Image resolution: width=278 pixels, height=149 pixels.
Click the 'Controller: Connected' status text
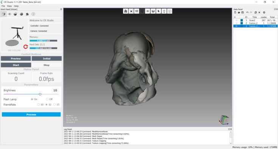[39, 26]
